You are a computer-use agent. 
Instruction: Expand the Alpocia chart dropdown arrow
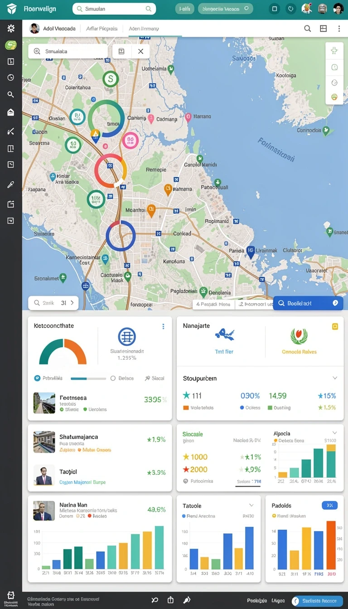tap(335, 433)
